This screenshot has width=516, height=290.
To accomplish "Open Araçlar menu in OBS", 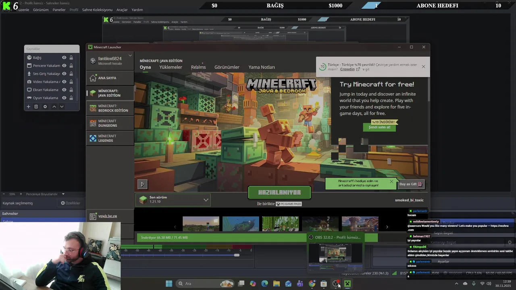I will click(122, 10).
